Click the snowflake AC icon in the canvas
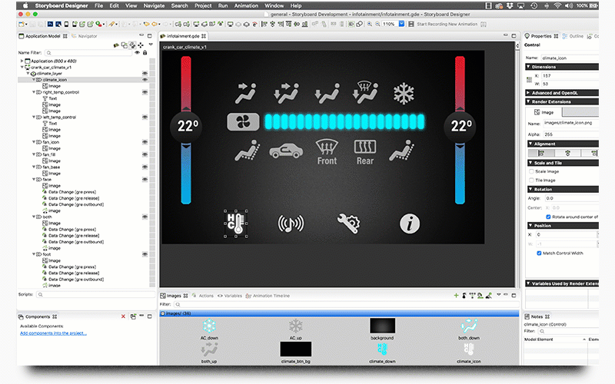The width and height of the screenshot is (615, 384). [x=404, y=94]
